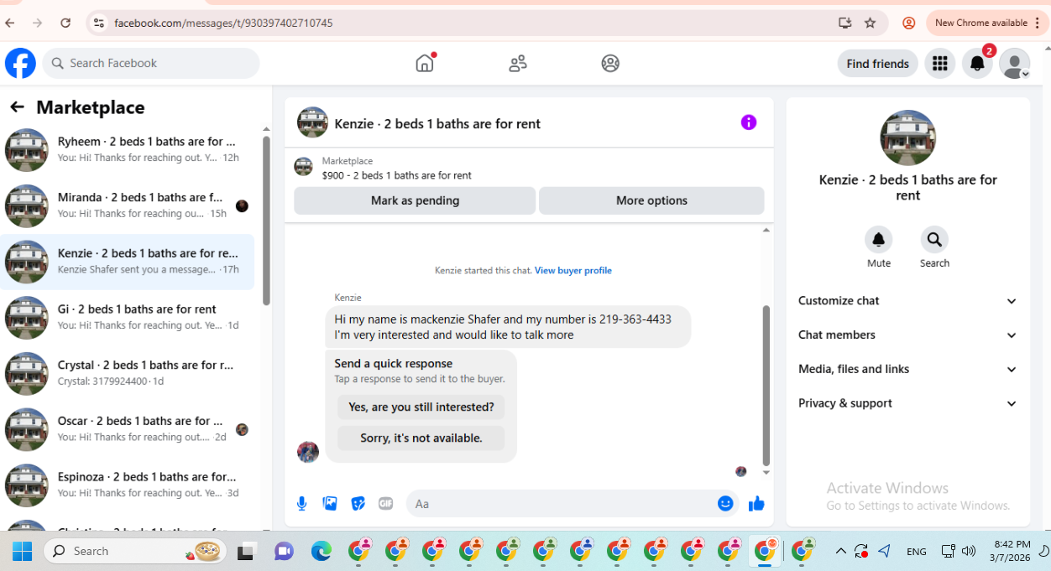Click the More options button

tap(651, 200)
